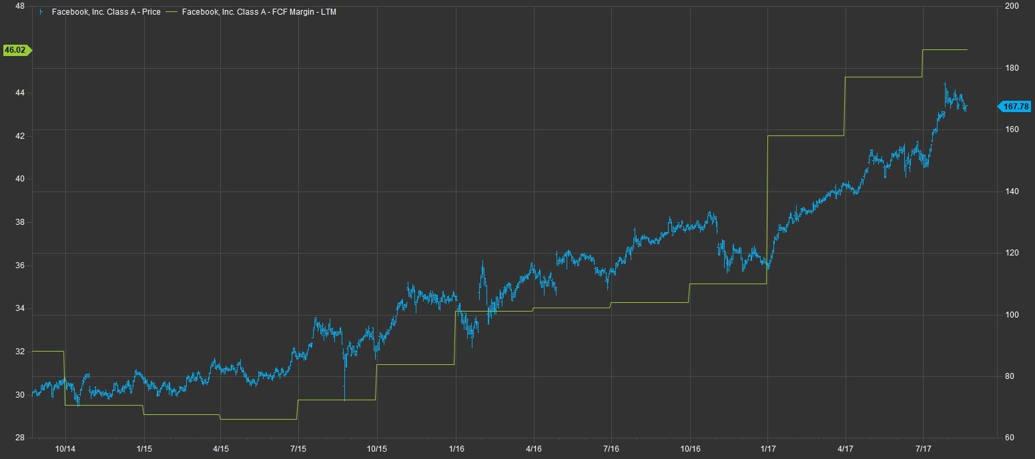Click the 60 label on right axis

[1009, 438]
